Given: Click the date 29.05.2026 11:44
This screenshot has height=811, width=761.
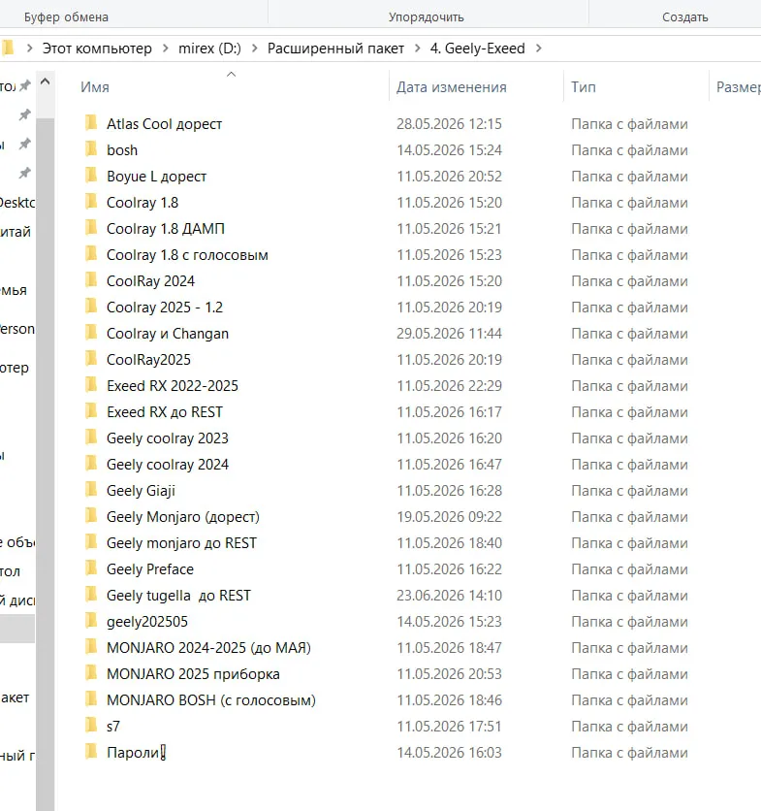Looking at the screenshot, I should coord(449,333).
